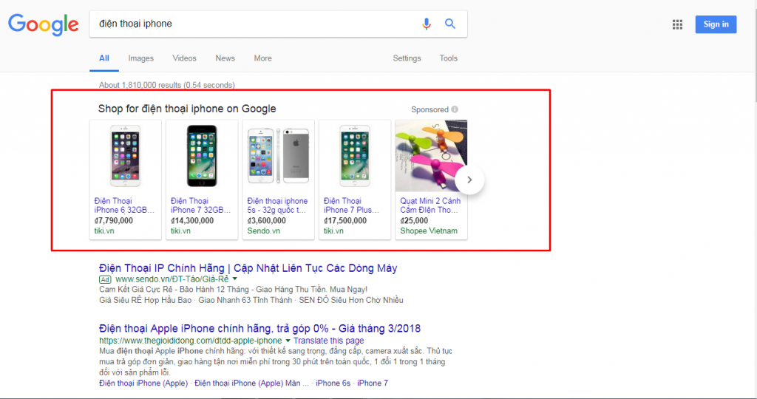The height and width of the screenshot is (399, 757).
Task: Open Quạt Mini Shopee product image
Action: [430, 155]
